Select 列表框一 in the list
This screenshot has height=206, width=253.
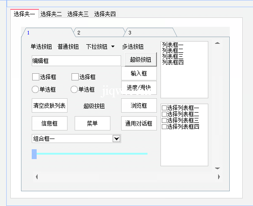coord(173,45)
